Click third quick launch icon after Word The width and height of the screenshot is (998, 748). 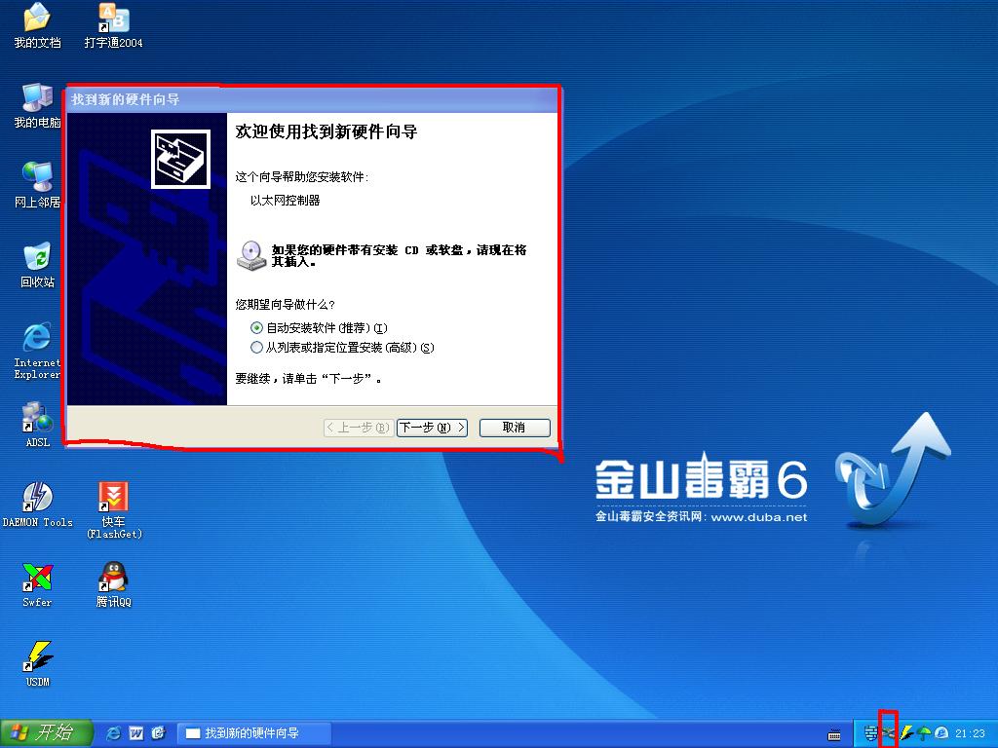click(158, 733)
